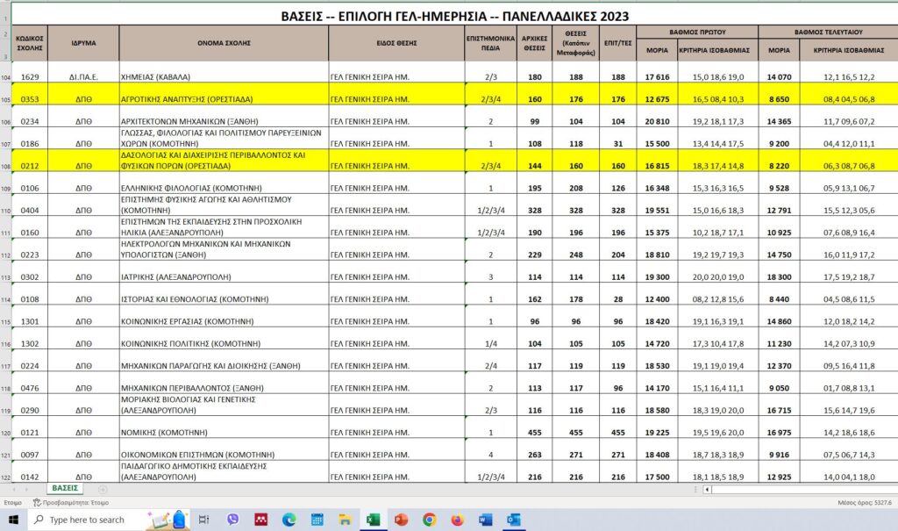This screenshot has width=898, height=531.
Task: Open File Explorer from the taskbar
Action: 345,520
